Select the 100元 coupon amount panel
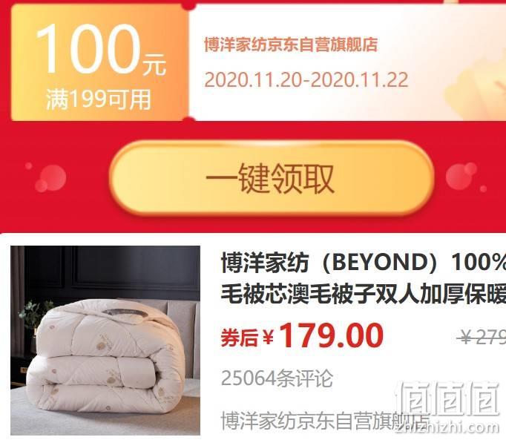 point(99,62)
